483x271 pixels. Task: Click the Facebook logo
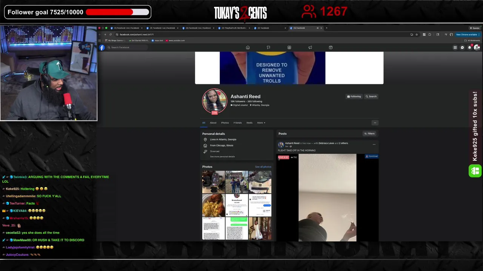pyautogui.click(x=102, y=47)
